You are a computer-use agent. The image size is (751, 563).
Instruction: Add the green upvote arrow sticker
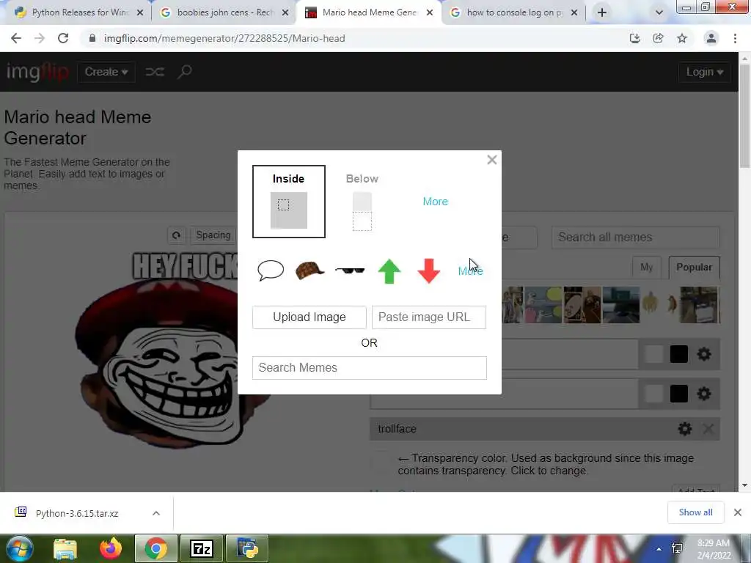[389, 271]
